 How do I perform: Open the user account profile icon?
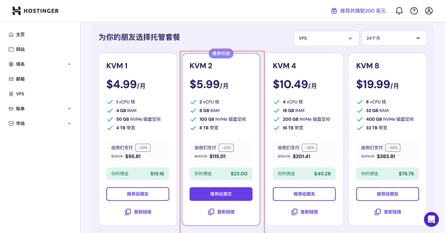[x=429, y=11]
